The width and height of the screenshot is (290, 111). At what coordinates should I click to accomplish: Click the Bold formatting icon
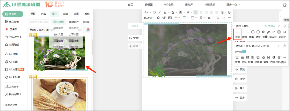point(154,12)
